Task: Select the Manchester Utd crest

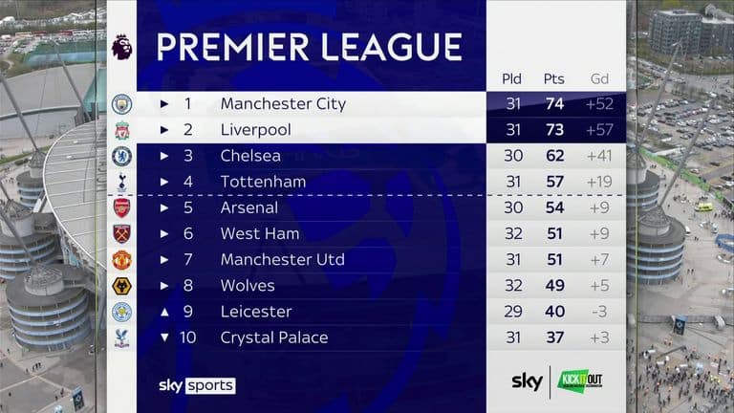Action: coord(121,260)
